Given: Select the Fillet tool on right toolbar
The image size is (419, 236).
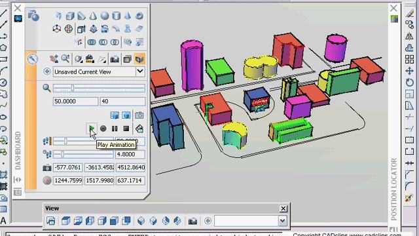Looking at the screenshot, I should (x=409, y=186).
